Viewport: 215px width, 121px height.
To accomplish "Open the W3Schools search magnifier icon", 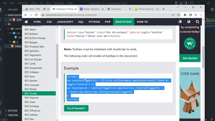I will point(197,22).
